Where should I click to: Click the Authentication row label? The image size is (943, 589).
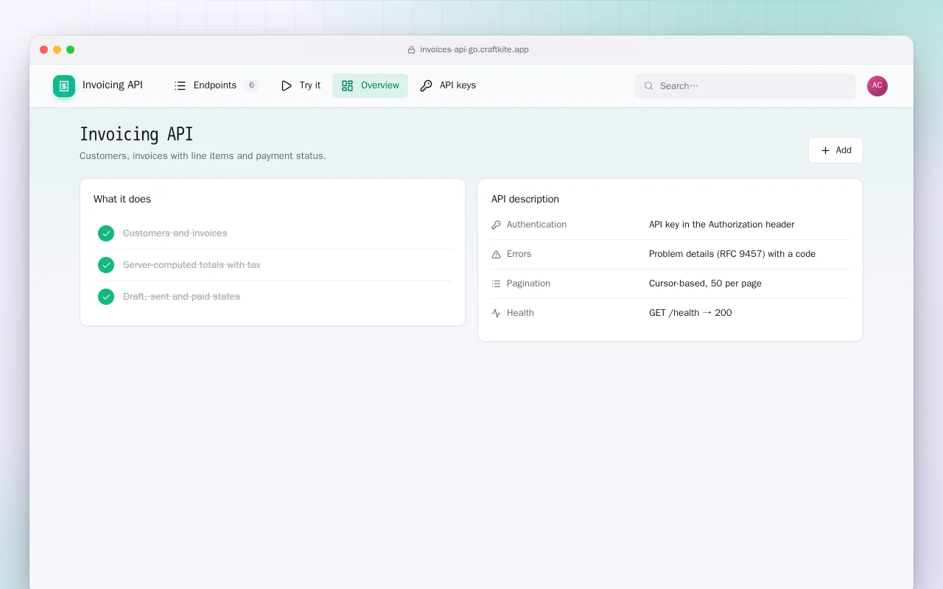[x=536, y=225]
